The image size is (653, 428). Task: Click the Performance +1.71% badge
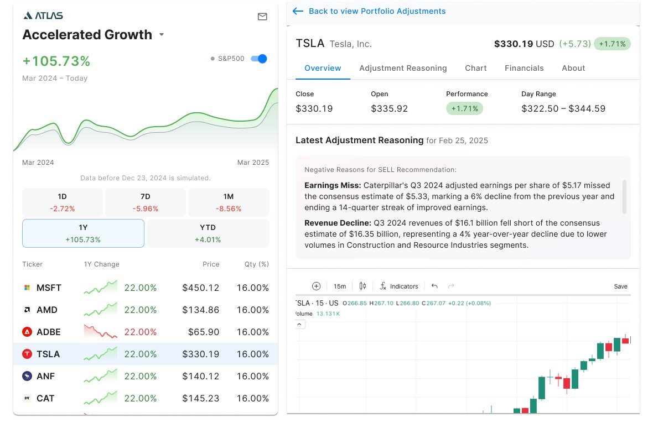coord(465,108)
